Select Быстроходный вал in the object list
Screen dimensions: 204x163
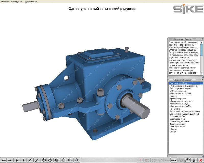tap(178, 83)
